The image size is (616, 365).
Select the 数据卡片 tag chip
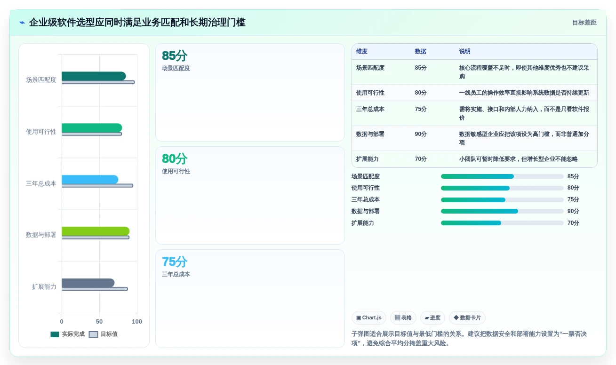point(467,318)
